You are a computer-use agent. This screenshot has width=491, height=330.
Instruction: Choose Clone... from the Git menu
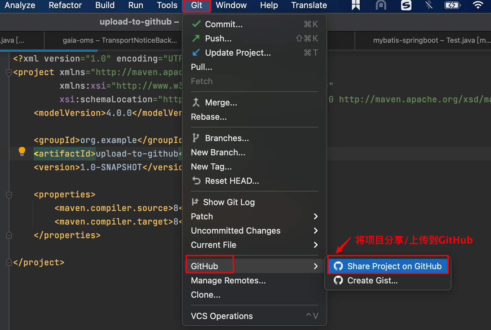pos(255,295)
